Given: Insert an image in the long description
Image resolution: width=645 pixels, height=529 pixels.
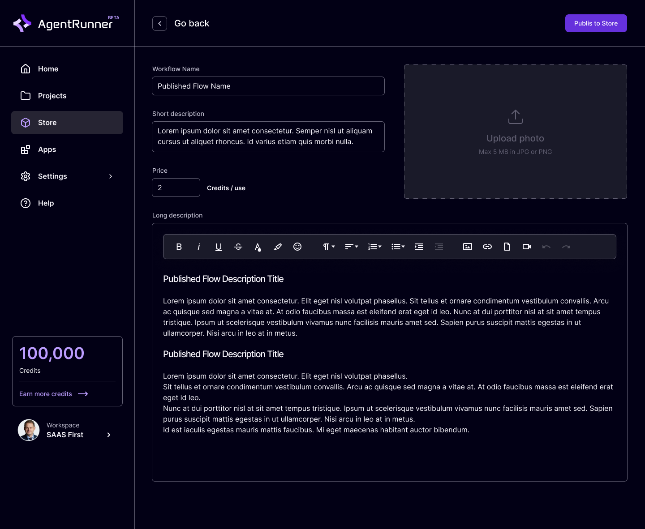Looking at the screenshot, I should click(x=467, y=247).
